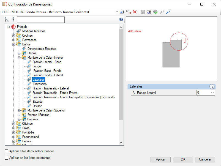Select Fijación Travesaño - Fondo Rebajado item
The image size is (221, 166).
tap(73, 97)
